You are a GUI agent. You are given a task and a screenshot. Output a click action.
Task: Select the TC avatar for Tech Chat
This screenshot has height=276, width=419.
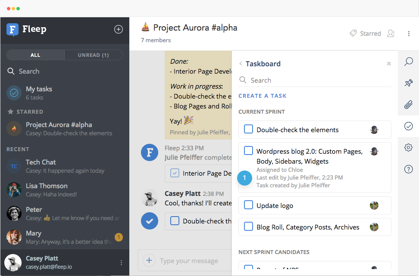[14, 166]
